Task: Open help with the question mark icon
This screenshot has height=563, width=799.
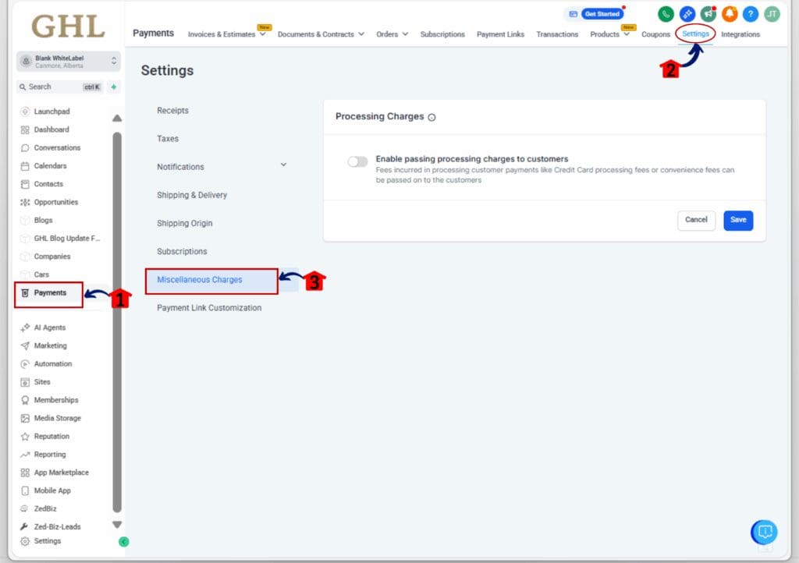Action: click(x=750, y=13)
